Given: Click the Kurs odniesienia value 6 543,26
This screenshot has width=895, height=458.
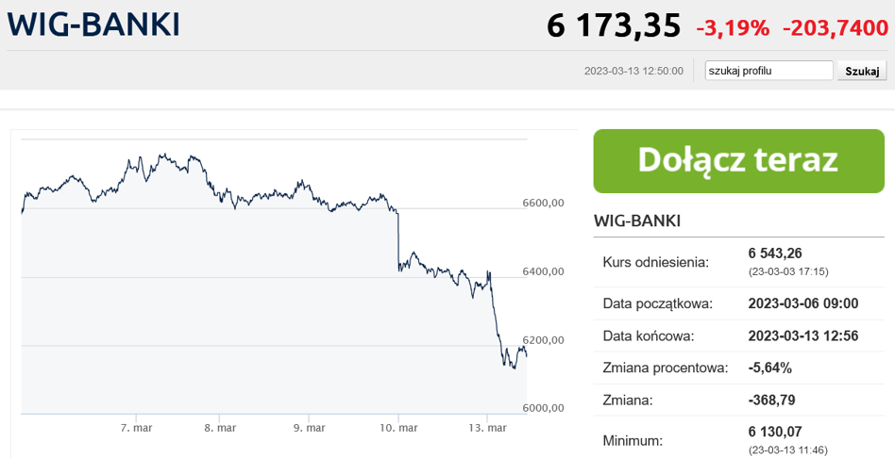Looking at the screenshot, I should click(x=775, y=254).
